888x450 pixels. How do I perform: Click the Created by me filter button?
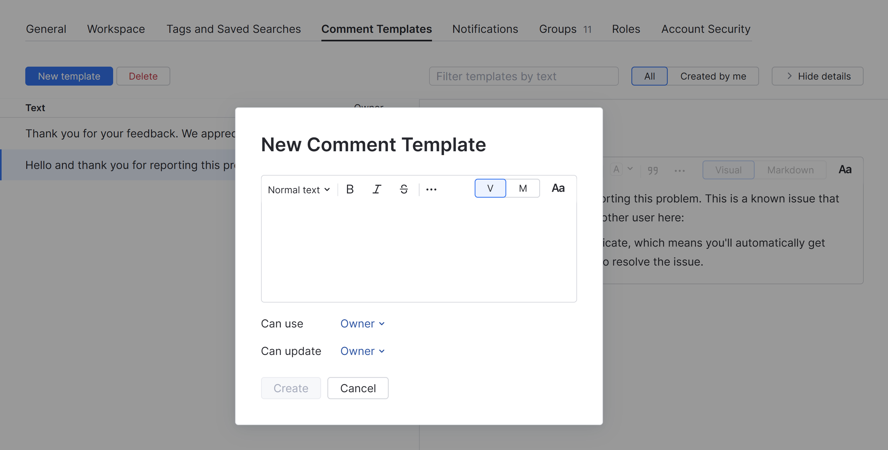coord(713,76)
